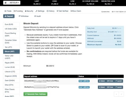
Task: Select Ether (ETH) in currency list
Action: coord(11,85)
